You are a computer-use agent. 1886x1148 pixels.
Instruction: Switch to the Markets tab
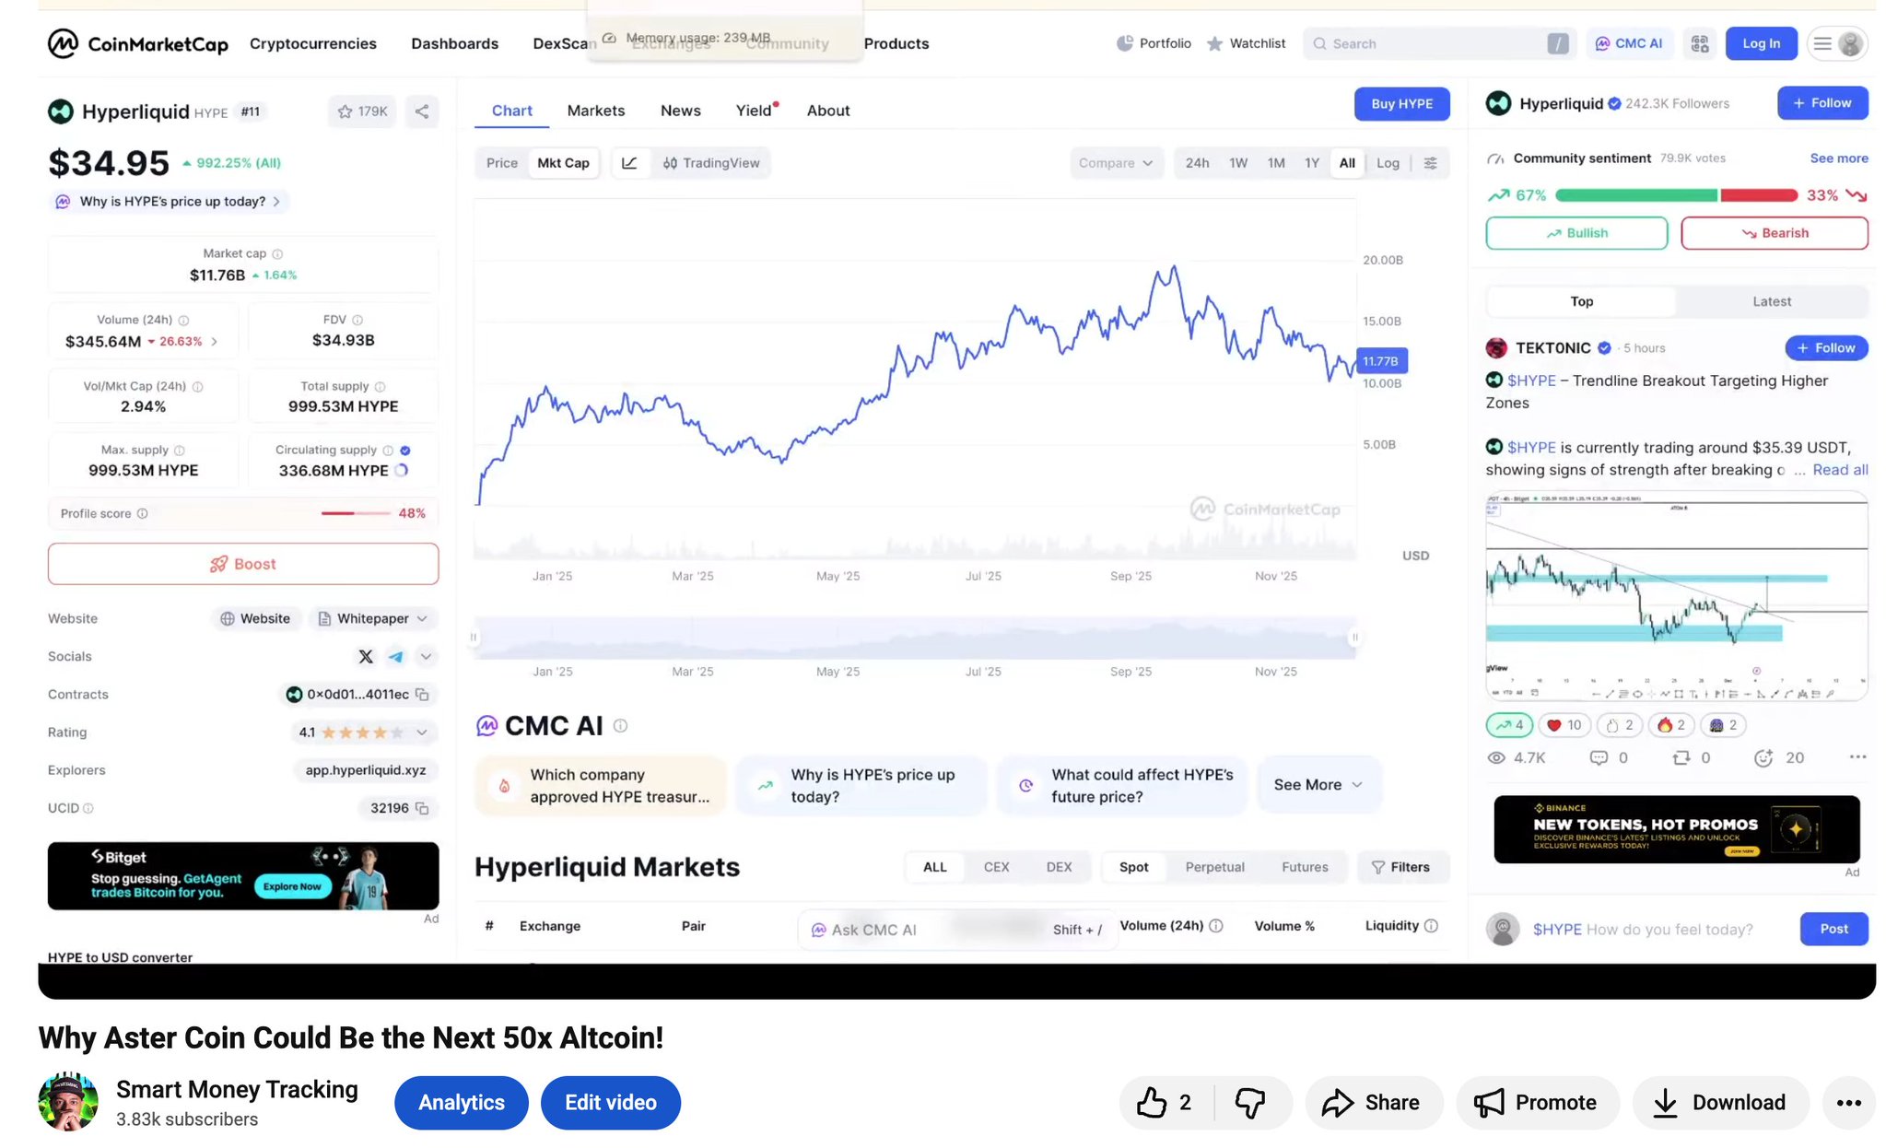[x=595, y=111]
